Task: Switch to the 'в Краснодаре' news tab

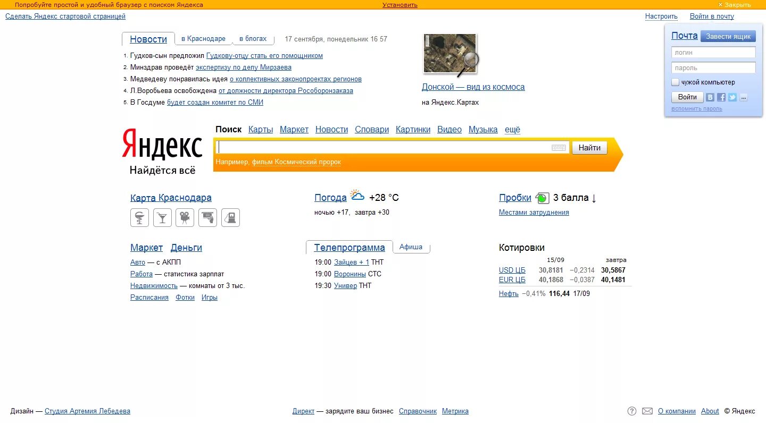Action: point(203,39)
